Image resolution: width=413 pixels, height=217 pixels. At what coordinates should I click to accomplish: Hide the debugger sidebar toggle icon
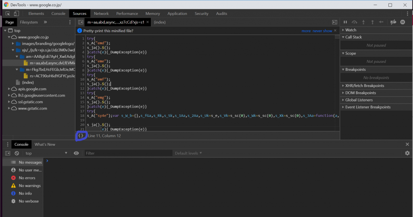click(x=334, y=22)
